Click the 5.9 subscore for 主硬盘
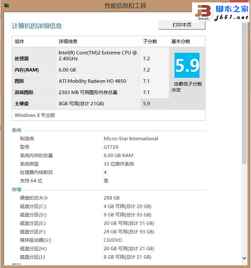Viewport: 251px width, 268px height. tap(147, 104)
